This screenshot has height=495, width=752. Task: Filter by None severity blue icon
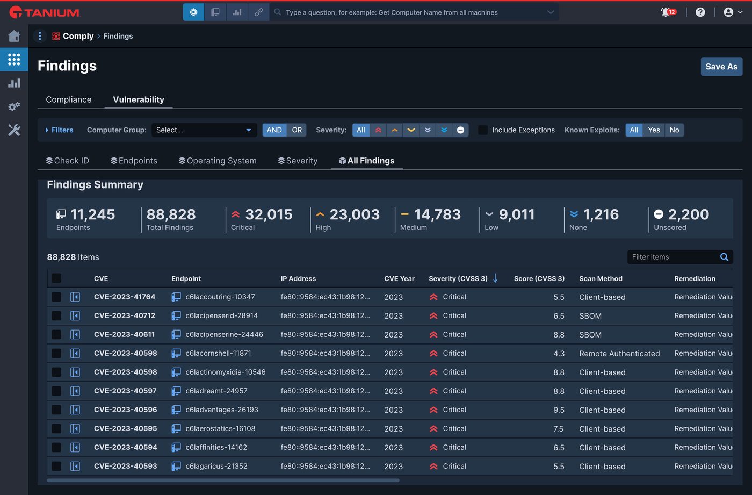[x=444, y=130]
